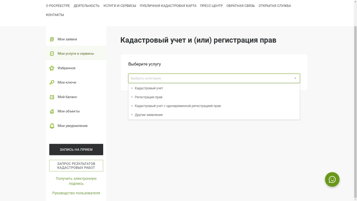
Task: Click the checklist icon beside Мои услуги и сервисы
Action: [x=52, y=54]
